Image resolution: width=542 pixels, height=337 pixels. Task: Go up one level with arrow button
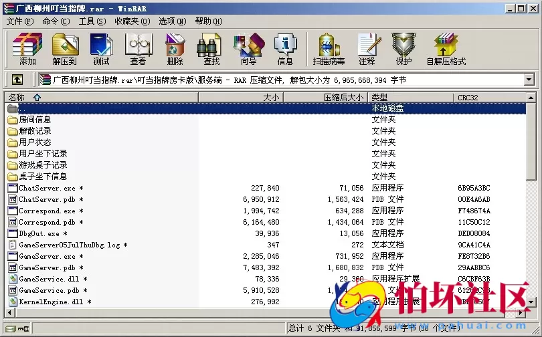[x=17, y=80]
